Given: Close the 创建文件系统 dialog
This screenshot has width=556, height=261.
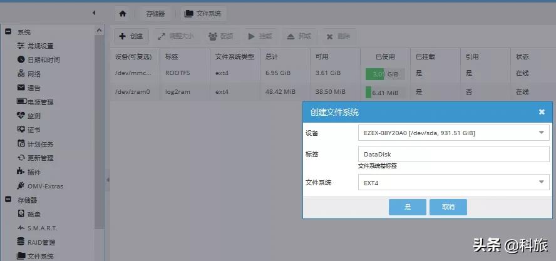Looking at the screenshot, I should [x=542, y=112].
